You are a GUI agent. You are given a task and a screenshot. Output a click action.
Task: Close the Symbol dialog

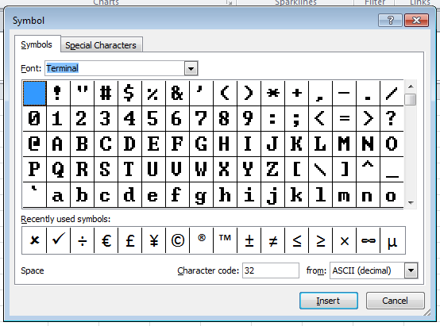[416, 20]
